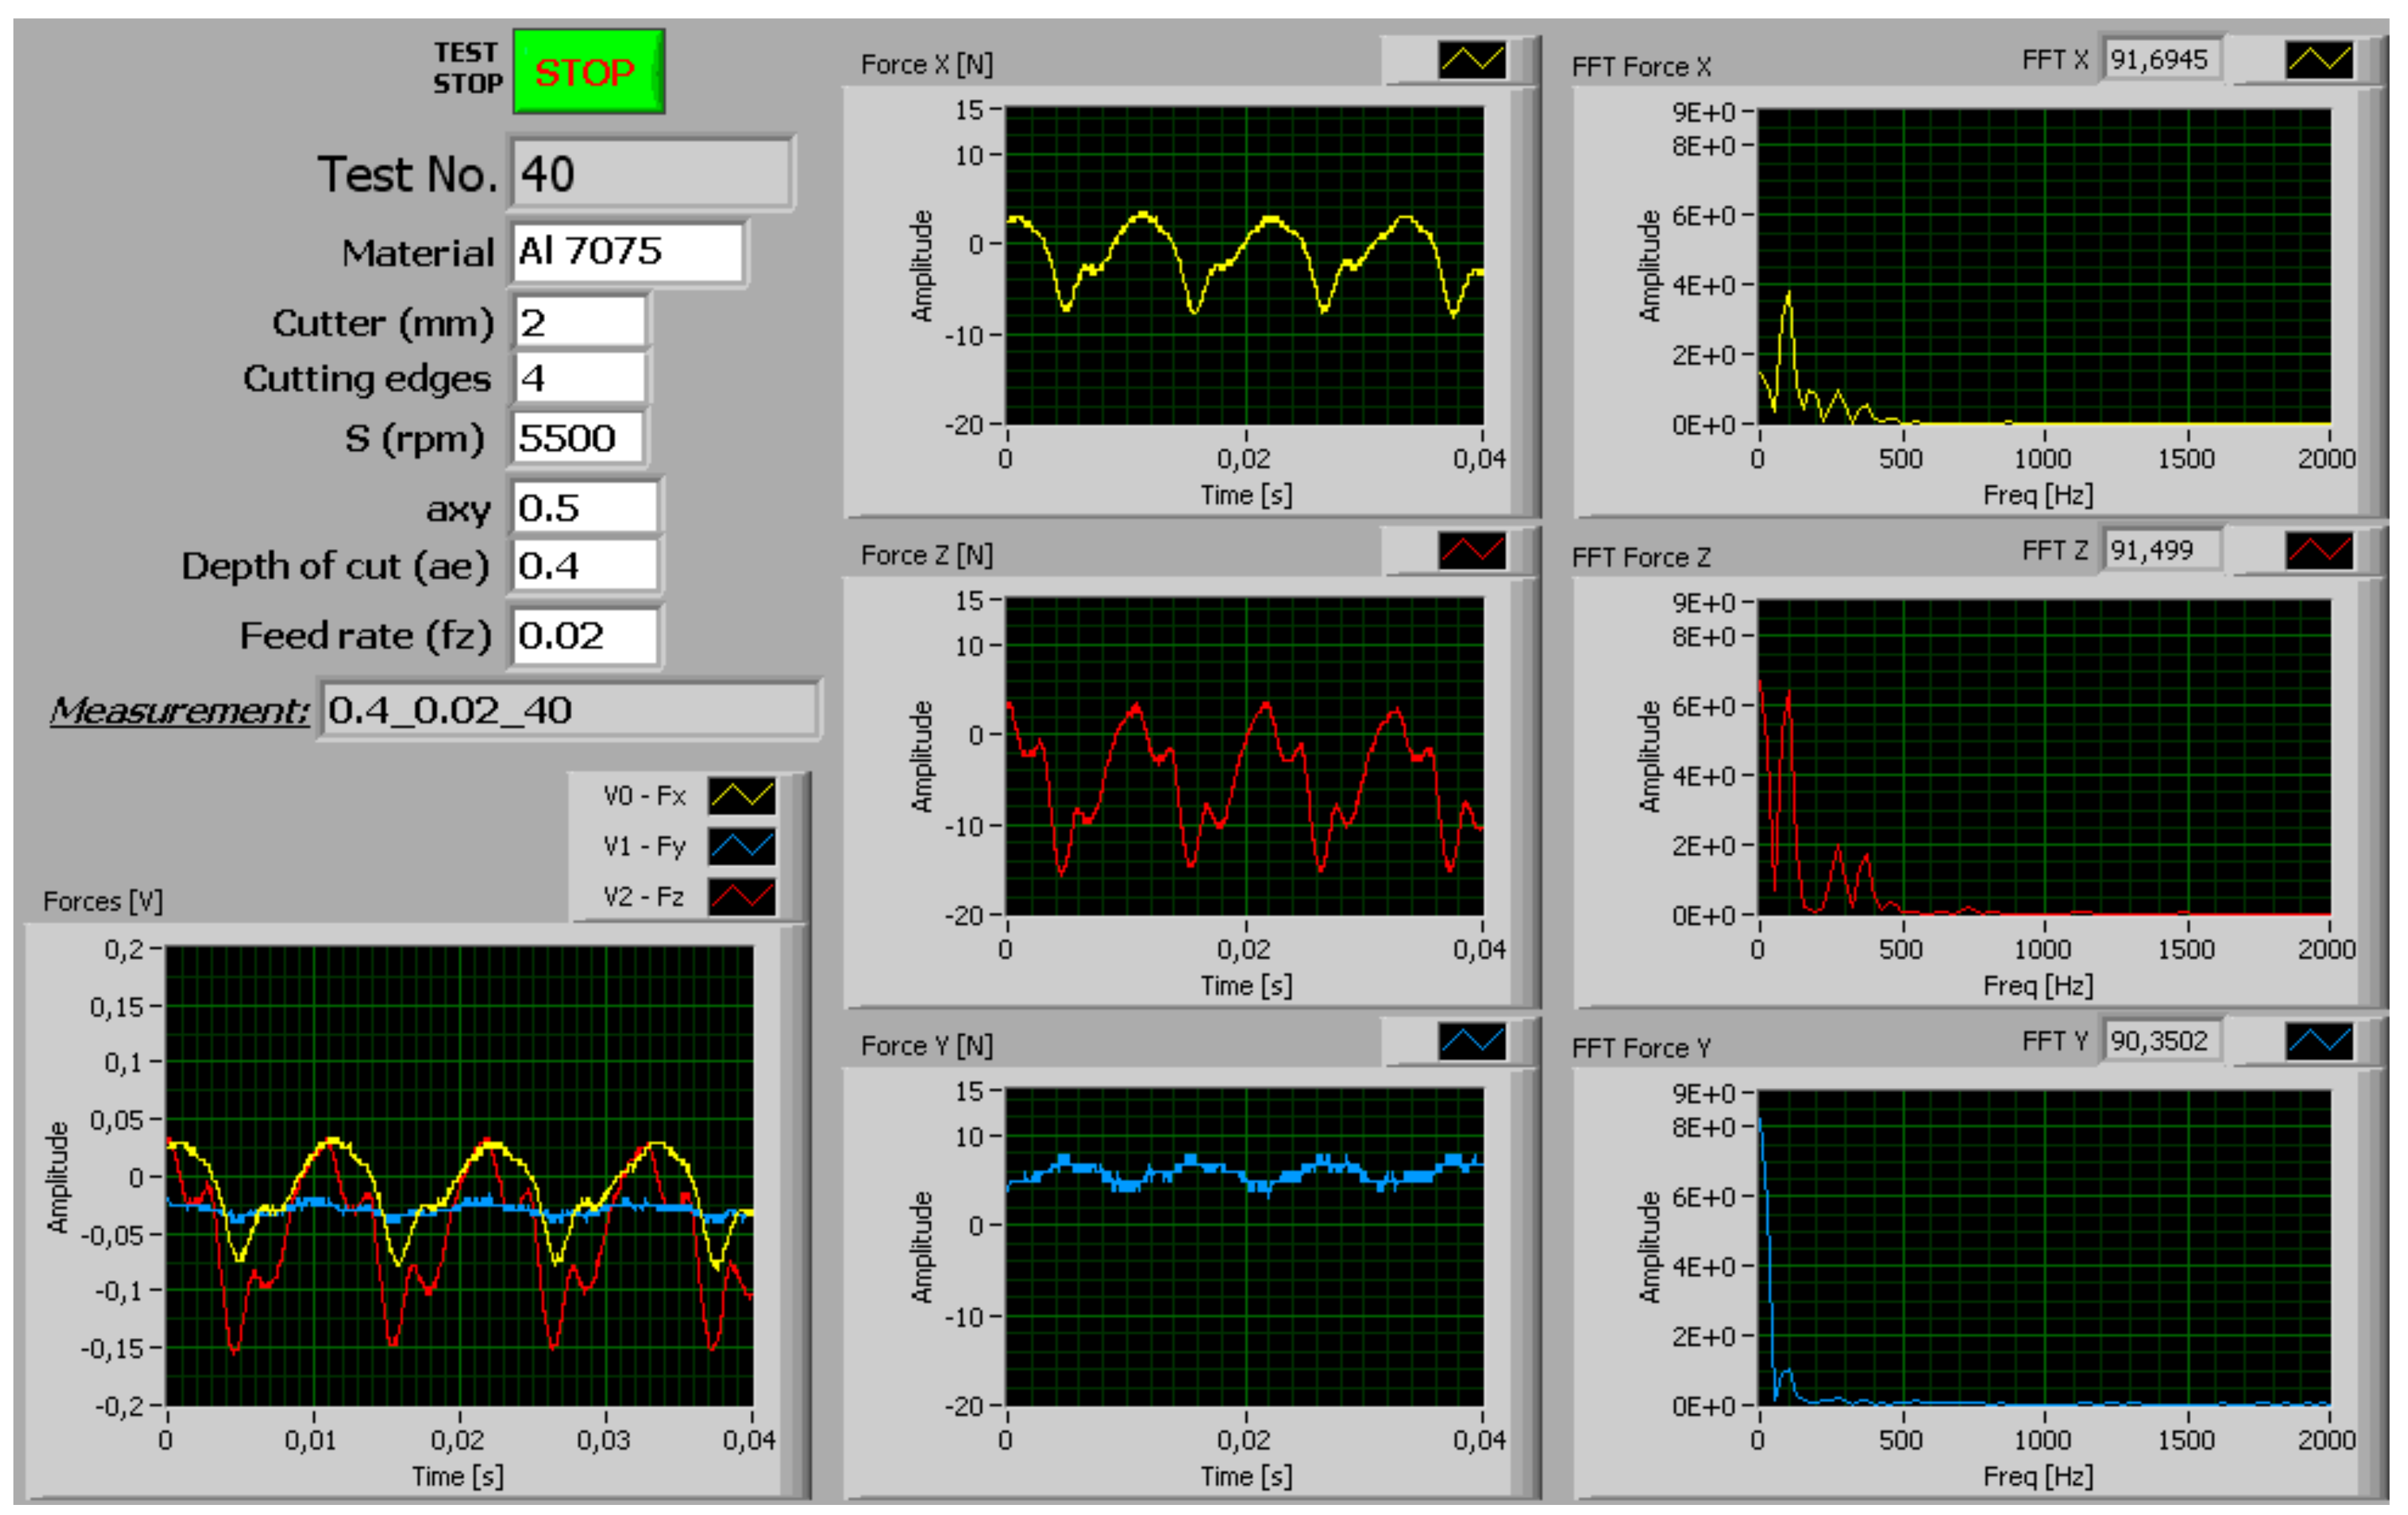Viewport: 2408px width, 1515px height.
Task: Click the V1 - Fy blue legend icon
Action: pos(741,846)
